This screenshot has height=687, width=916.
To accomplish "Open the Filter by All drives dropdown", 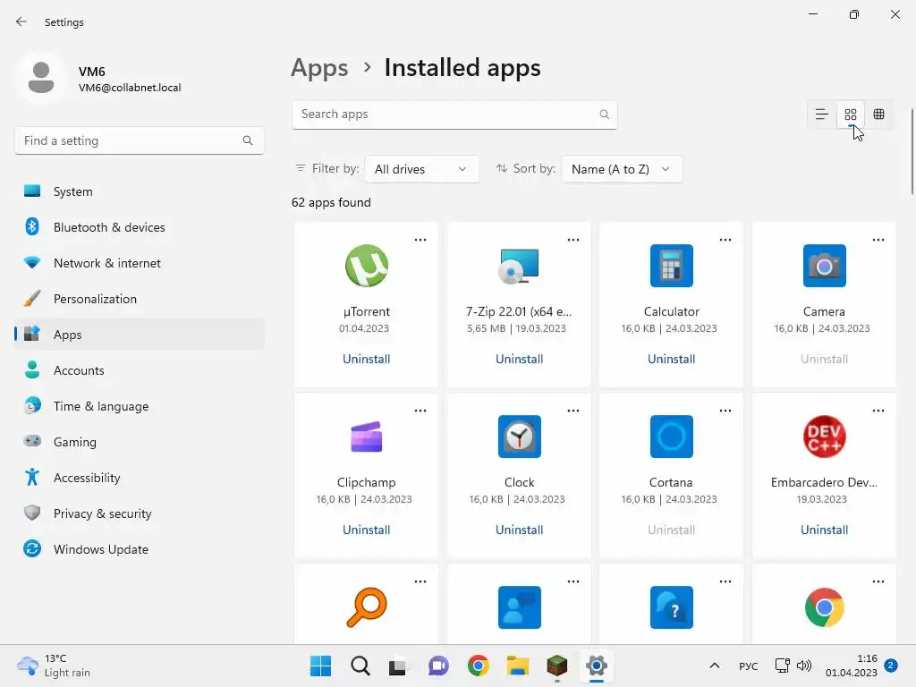I will click(422, 169).
